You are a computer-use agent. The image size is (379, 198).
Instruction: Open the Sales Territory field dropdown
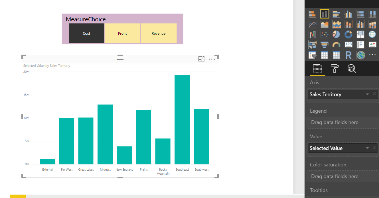367,94
